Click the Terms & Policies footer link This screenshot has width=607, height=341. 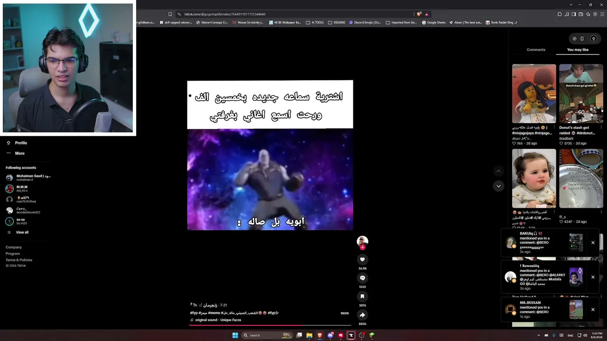tap(19, 260)
